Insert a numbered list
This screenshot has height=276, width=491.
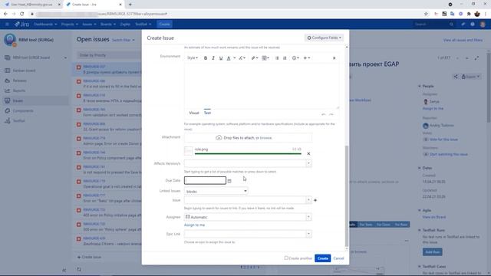click(x=285, y=58)
